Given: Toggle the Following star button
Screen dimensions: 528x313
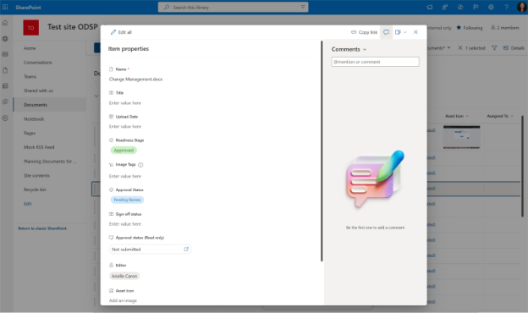Looking at the screenshot, I should [470, 28].
